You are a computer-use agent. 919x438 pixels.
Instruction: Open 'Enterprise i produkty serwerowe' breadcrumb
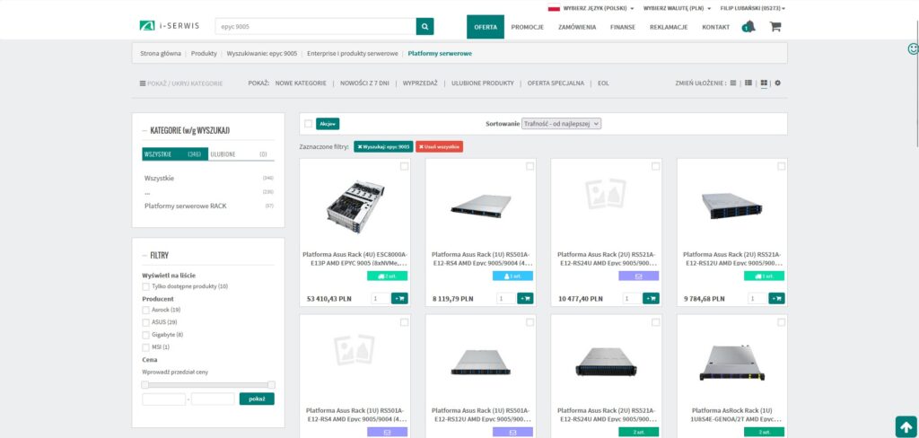(352, 53)
